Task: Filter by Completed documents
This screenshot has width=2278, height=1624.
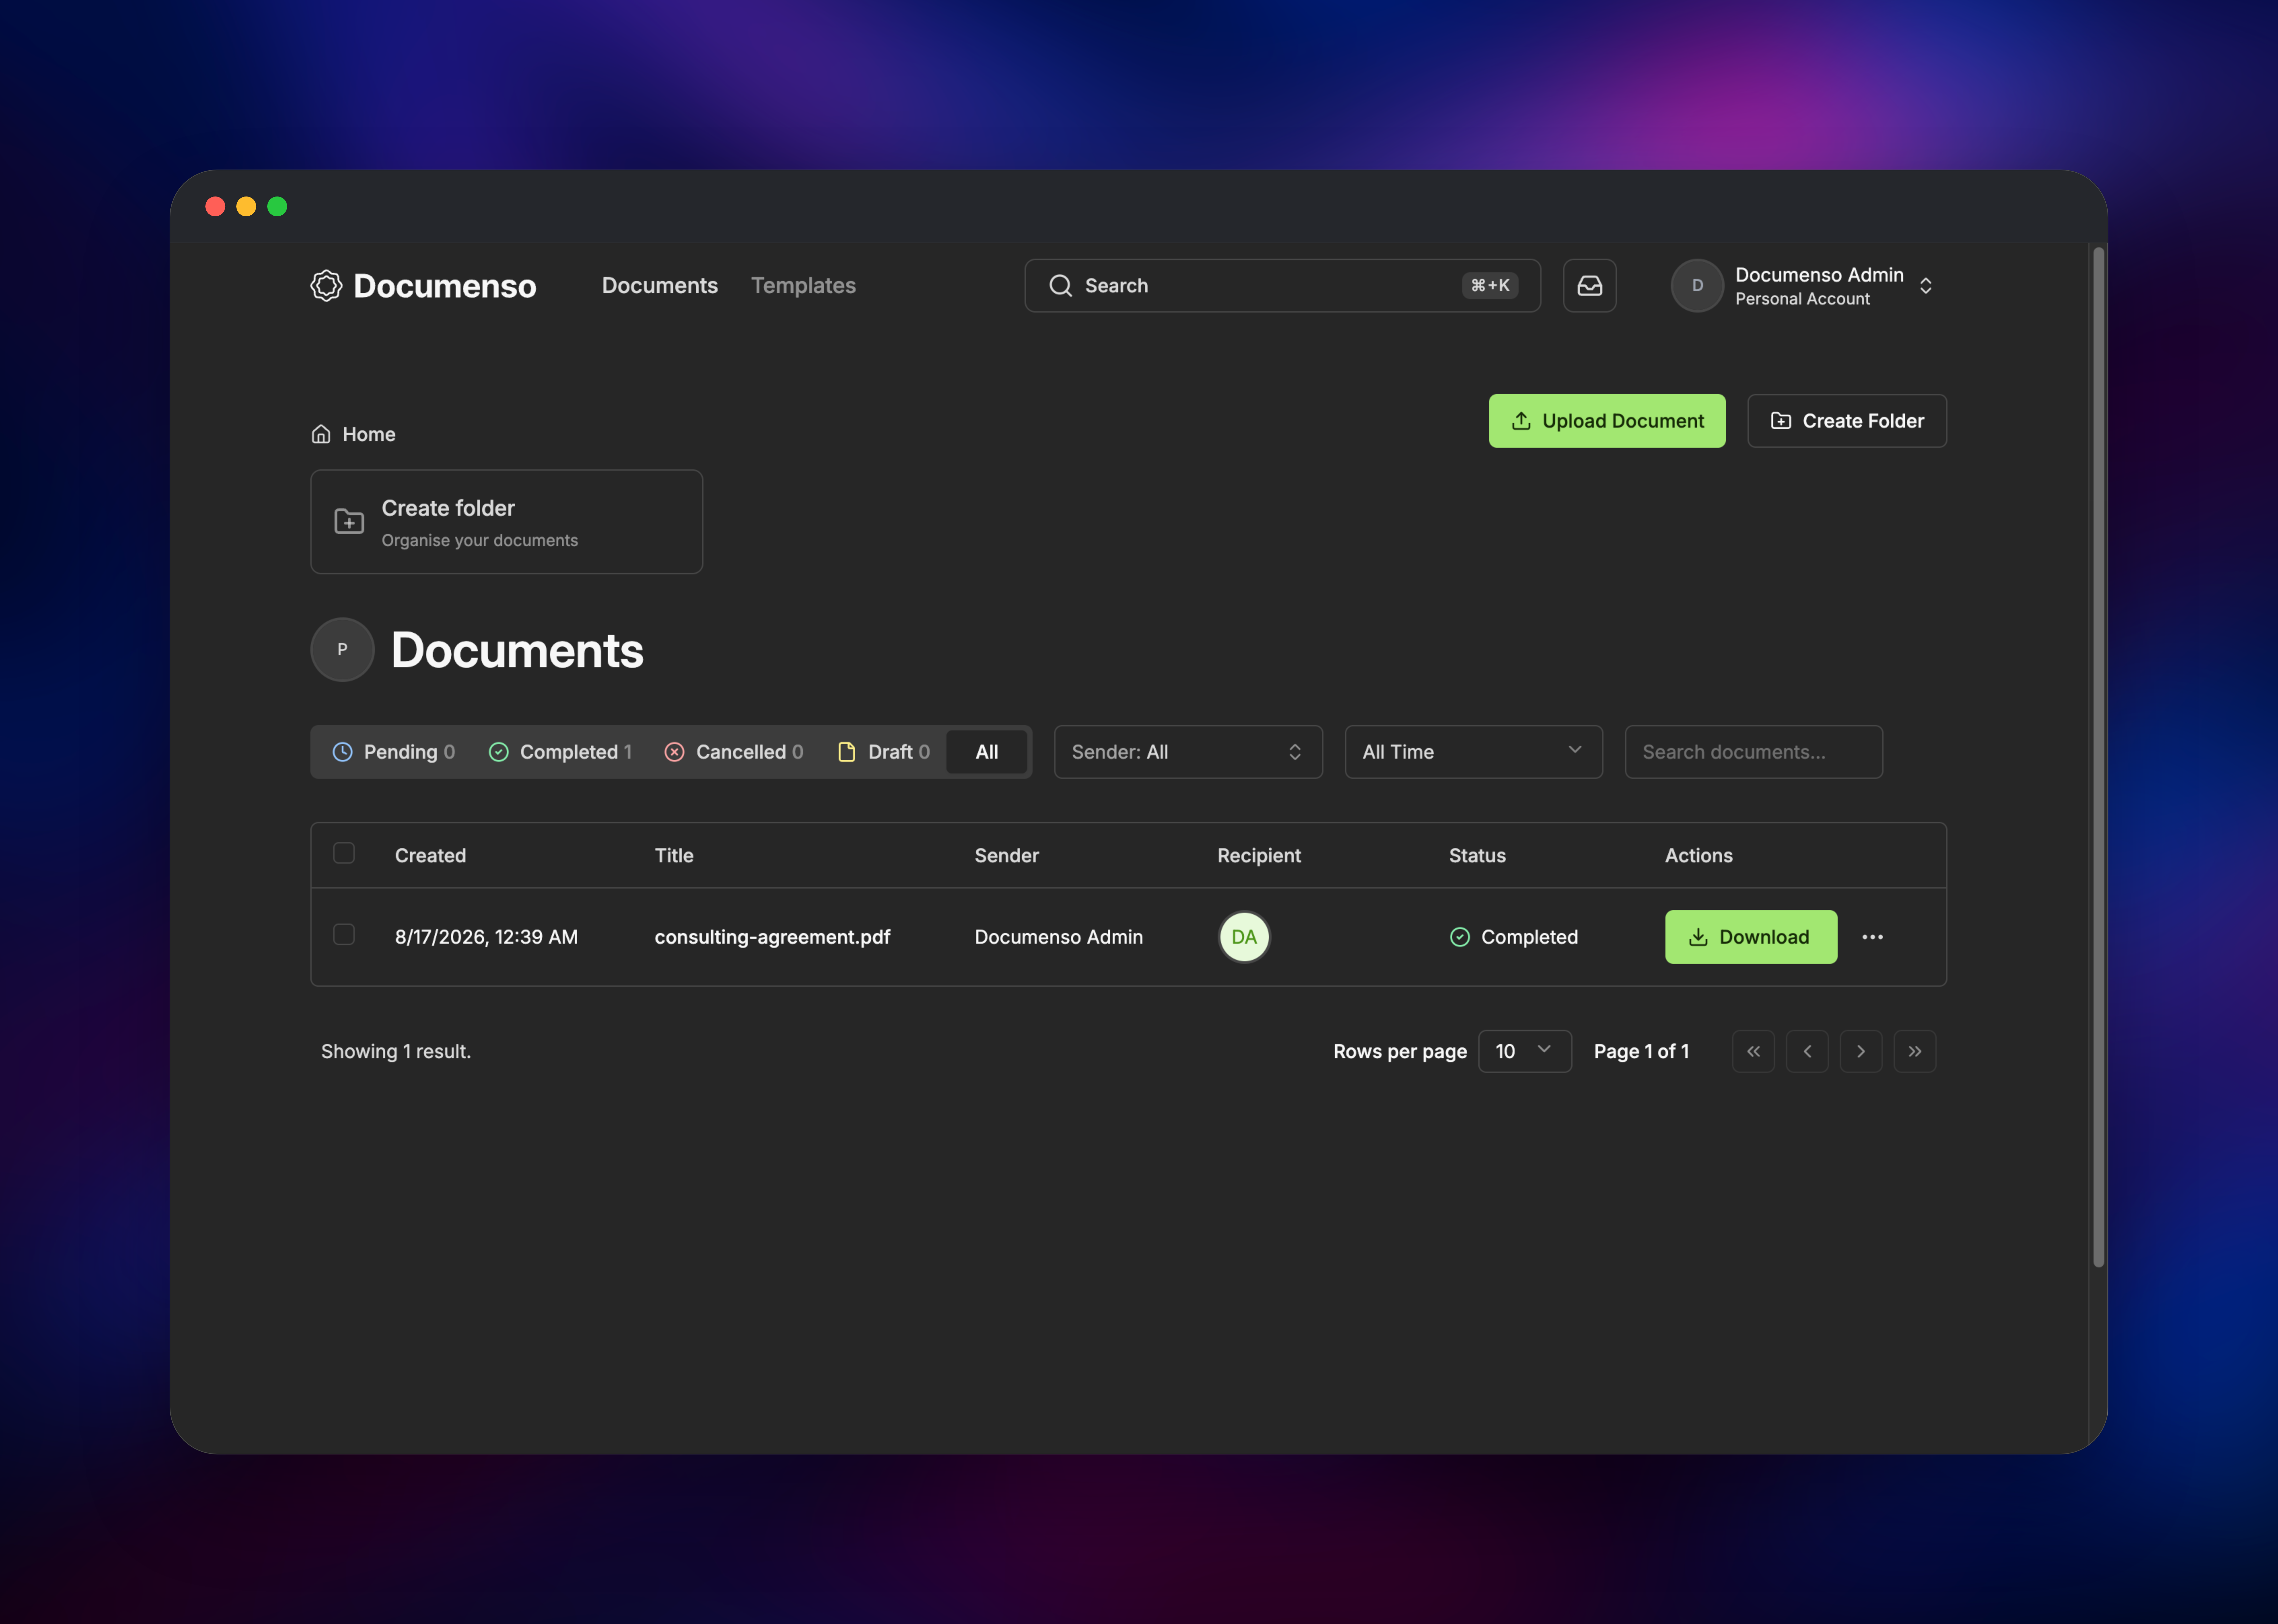Action: click(x=560, y=752)
